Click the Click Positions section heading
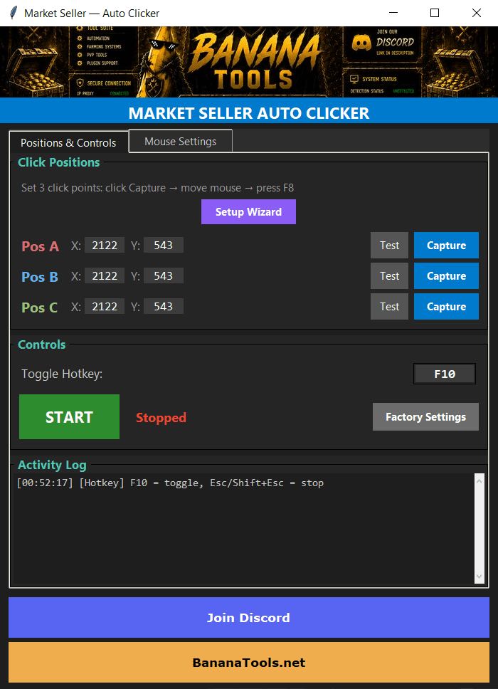 point(59,162)
